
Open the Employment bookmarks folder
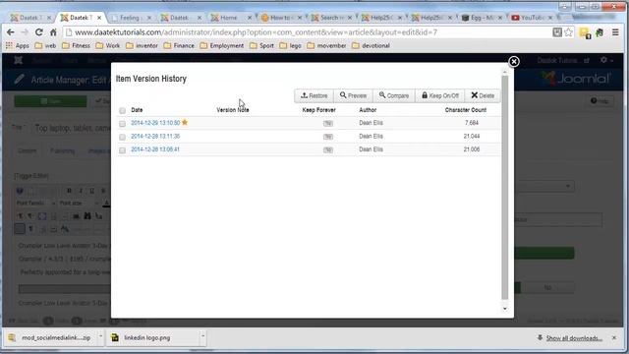tap(222, 46)
